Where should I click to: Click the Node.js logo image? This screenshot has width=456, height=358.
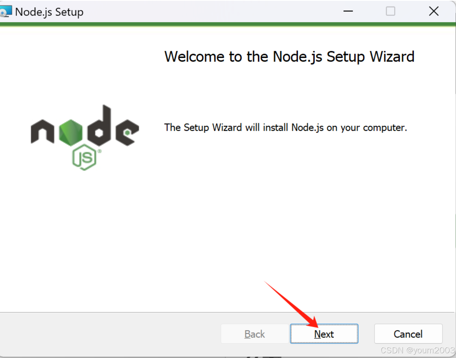pyautogui.click(x=85, y=137)
